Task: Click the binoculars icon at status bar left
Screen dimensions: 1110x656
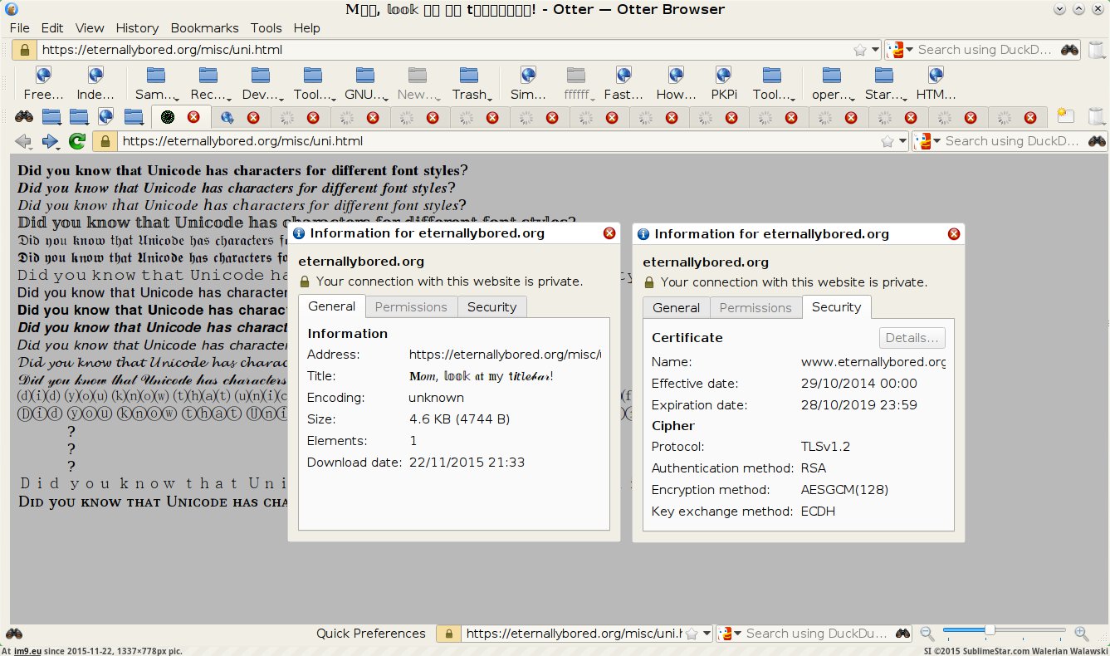Action: (x=14, y=634)
